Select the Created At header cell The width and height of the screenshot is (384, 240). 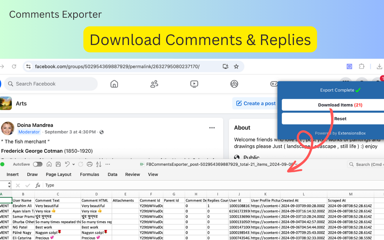pyautogui.click(x=304, y=200)
